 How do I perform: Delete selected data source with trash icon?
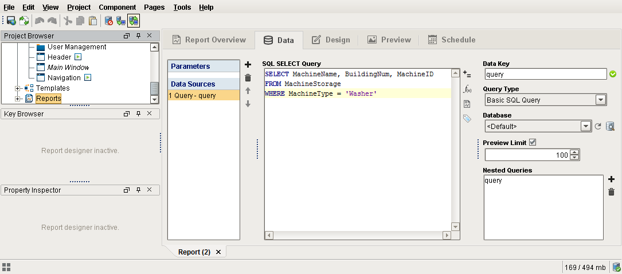pos(248,78)
